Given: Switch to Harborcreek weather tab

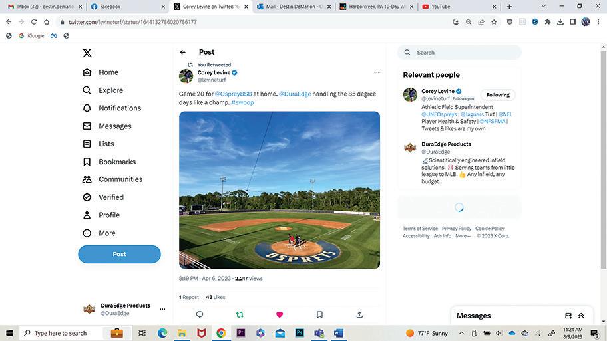Looking at the screenshot, I should [377, 7].
